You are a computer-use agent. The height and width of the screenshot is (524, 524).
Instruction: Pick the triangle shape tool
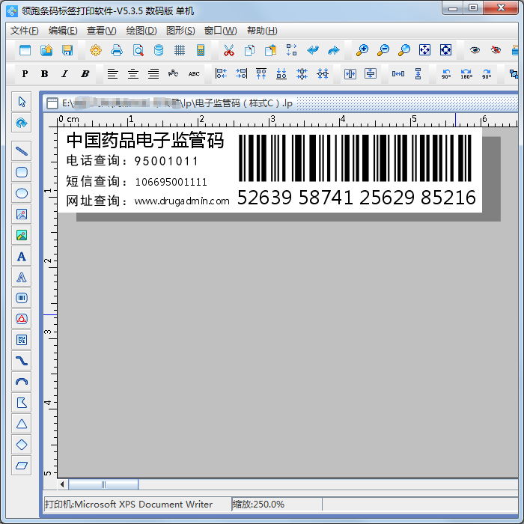click(22, 424)
